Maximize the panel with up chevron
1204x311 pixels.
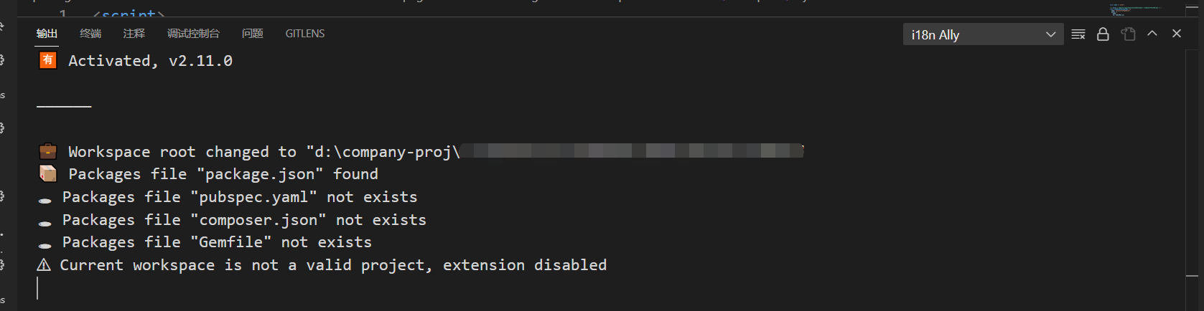click(1152, 34)
